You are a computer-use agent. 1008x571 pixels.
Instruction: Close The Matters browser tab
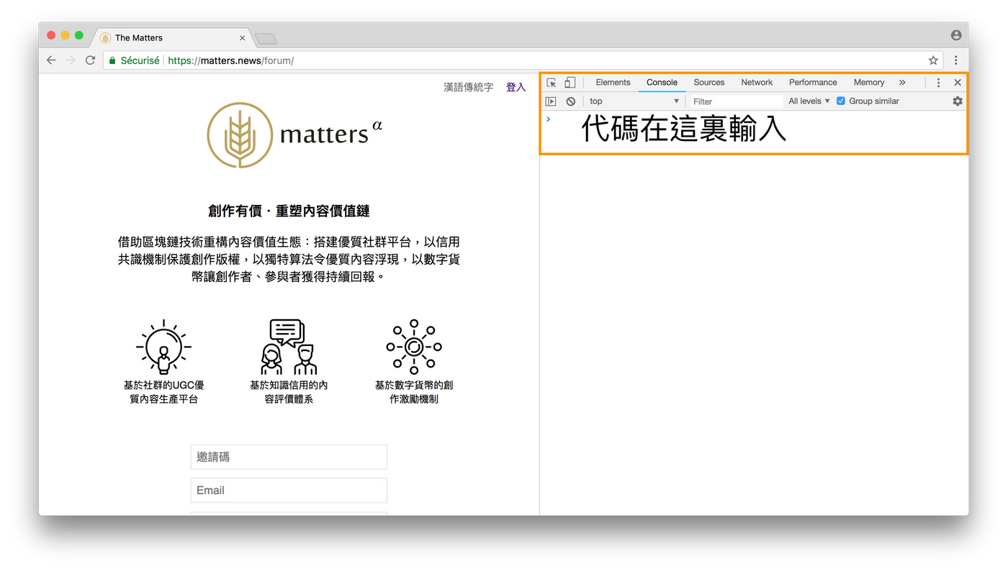pos(242,38)
